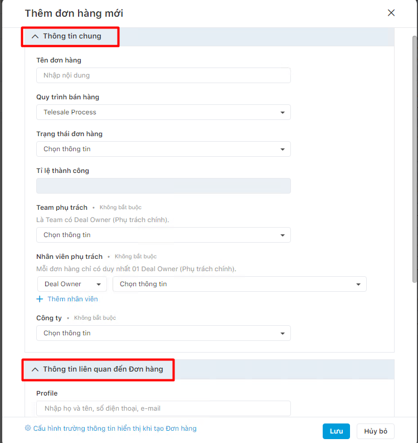Open the Deal Owner role dropdown
The width and height of the screenshot is (418, 443).
tap(72, 284)
